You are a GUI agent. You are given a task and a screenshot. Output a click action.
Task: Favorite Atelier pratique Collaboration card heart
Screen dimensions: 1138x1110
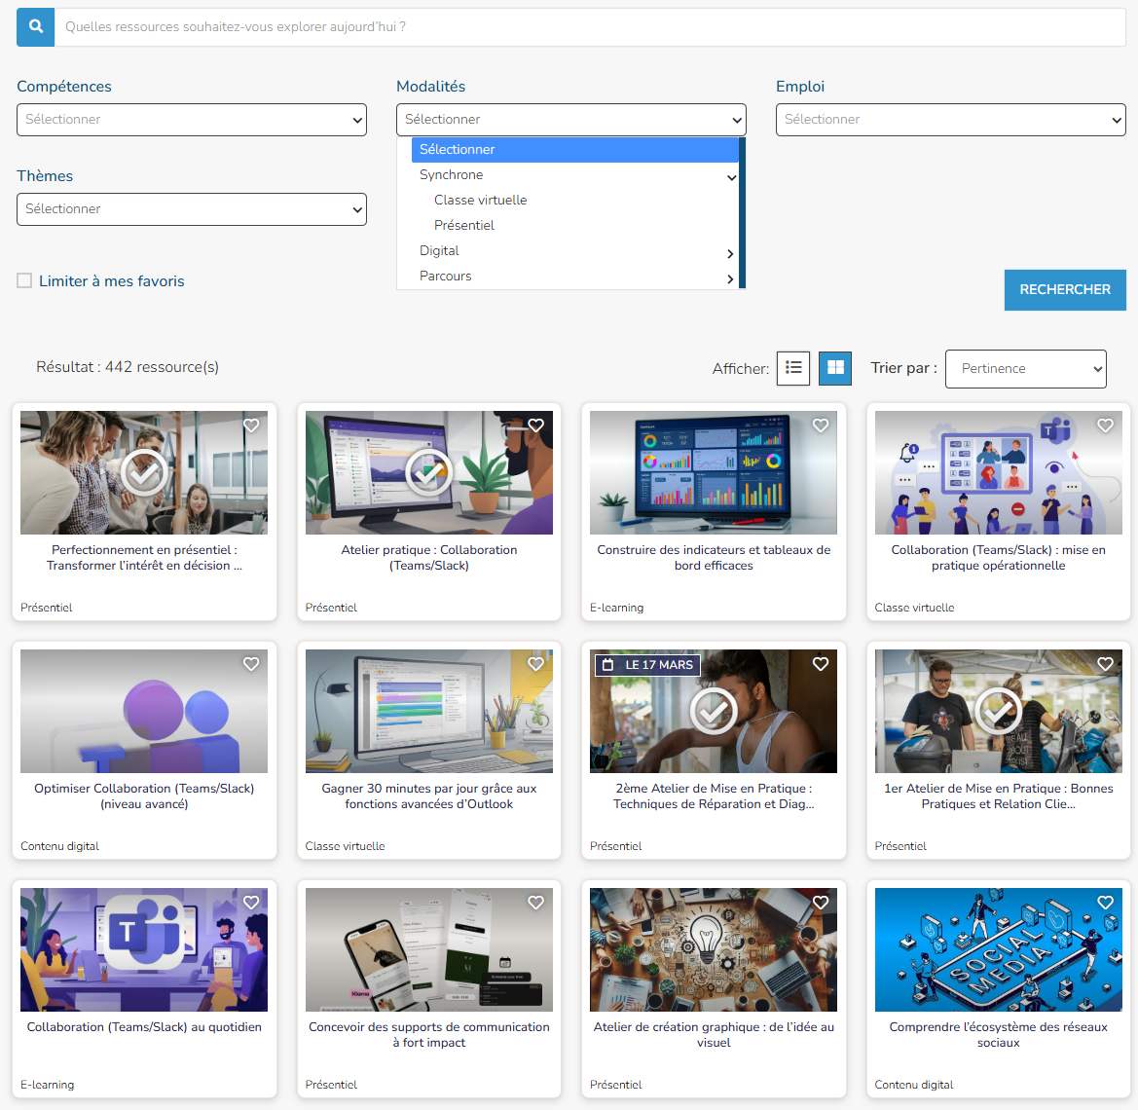tap(535, 425)
